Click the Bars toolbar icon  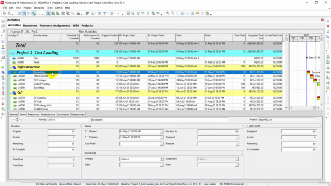point(87,13)
